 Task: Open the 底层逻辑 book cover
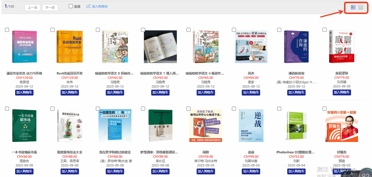click(x=341, y=46)
